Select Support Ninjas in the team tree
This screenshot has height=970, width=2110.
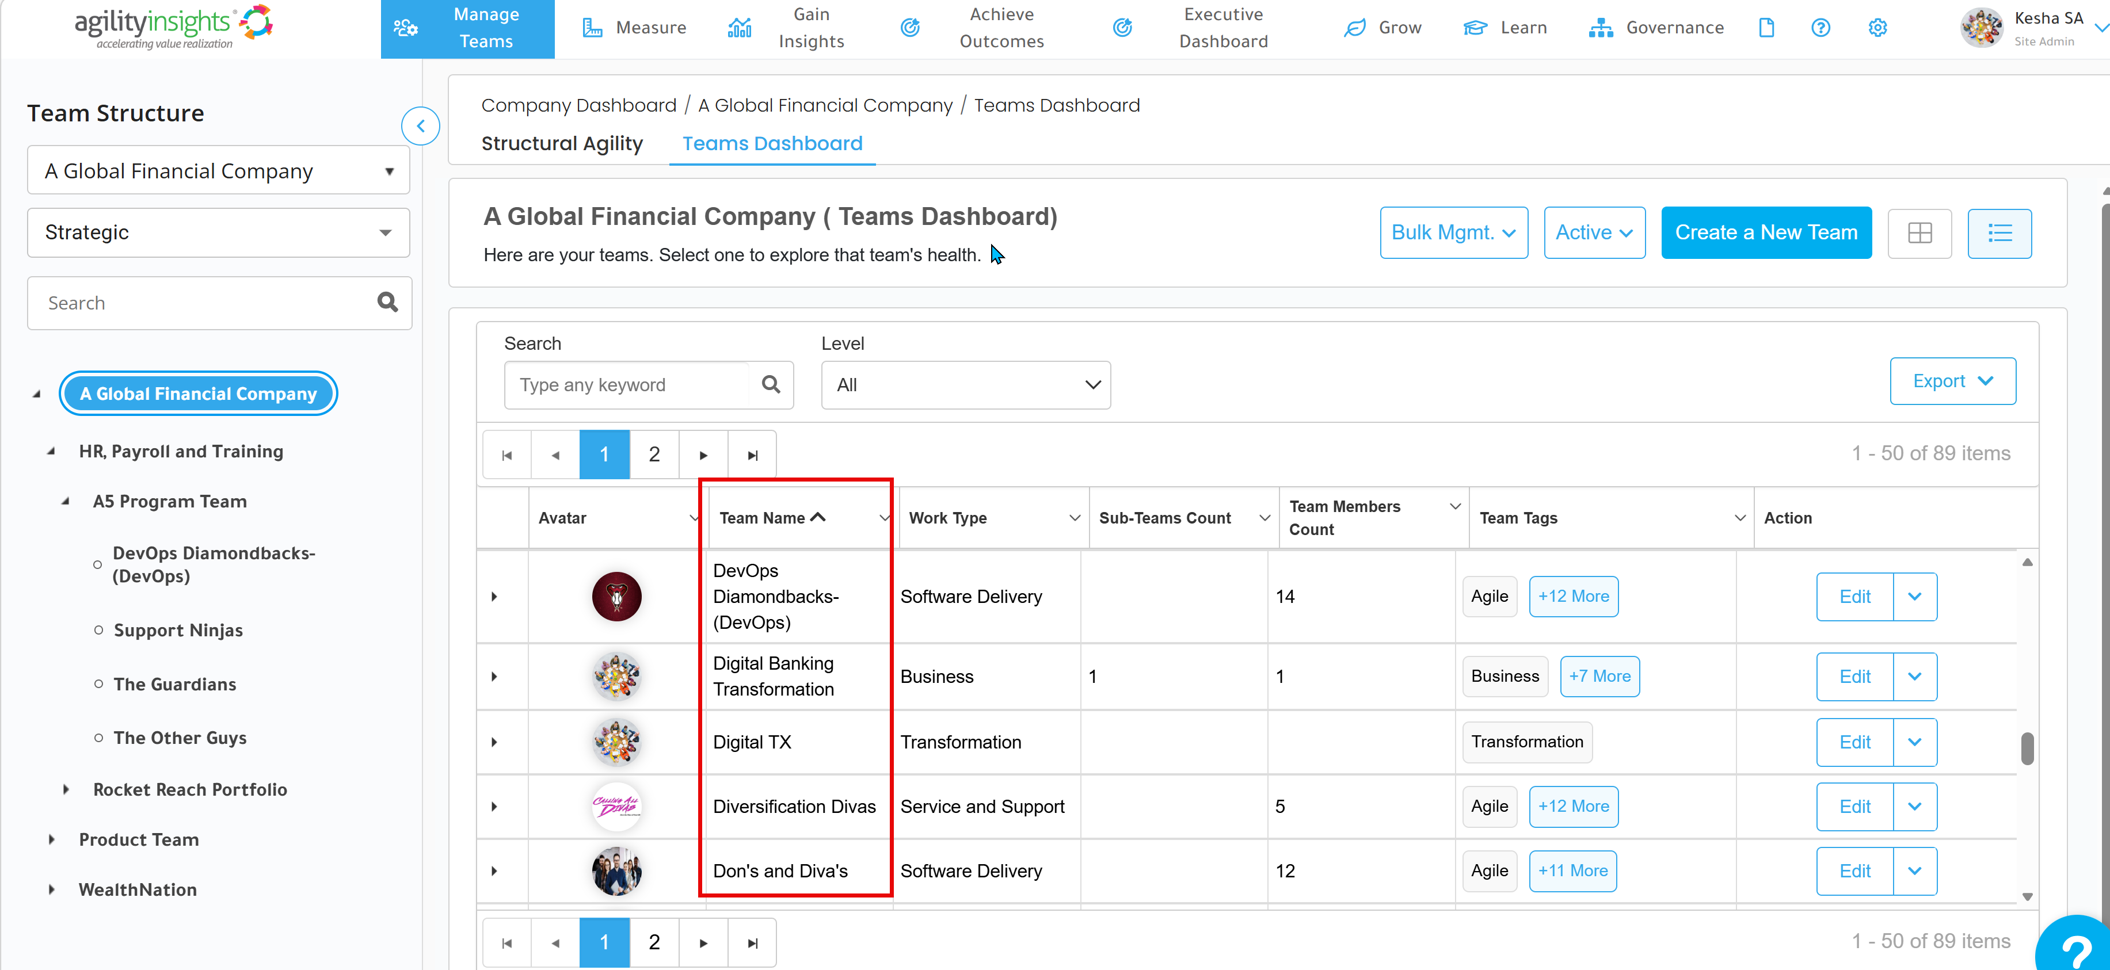coord(178,631)
